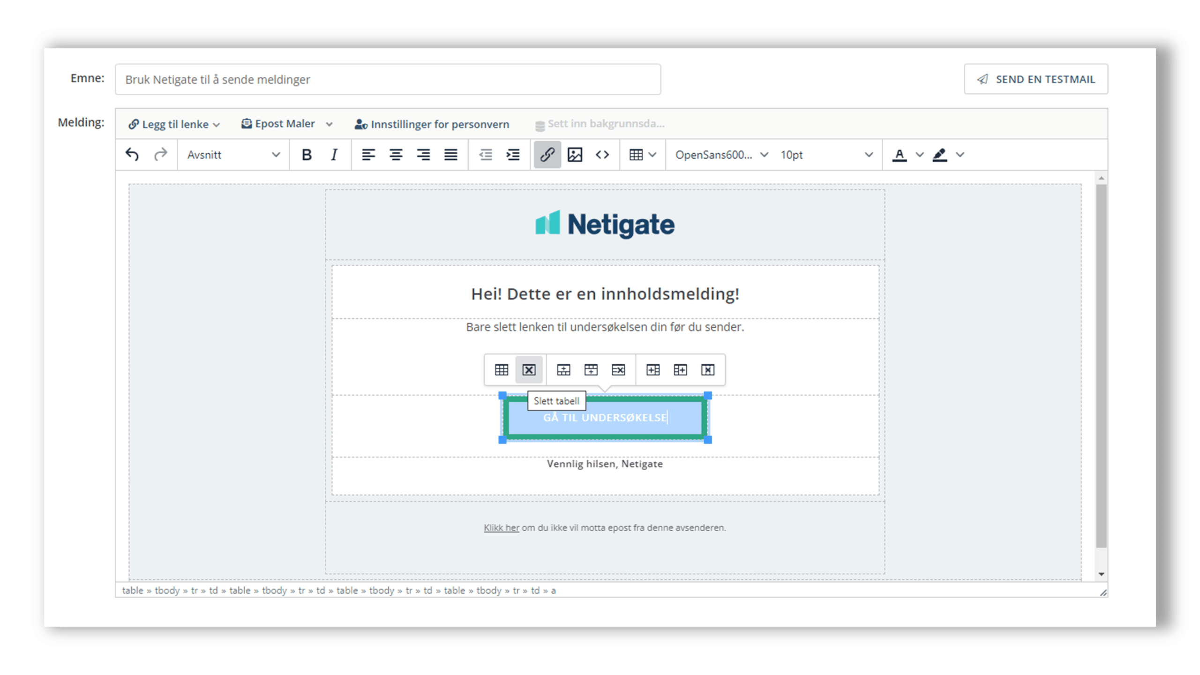Click the undo arrow icon
The image size is (1200, 675).
(132, 154)
